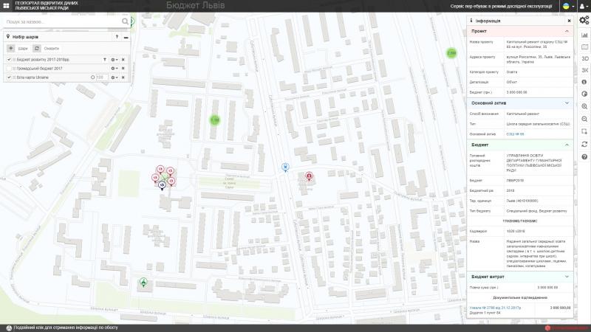This screenshot has width=591, height=332.
Task: Click the blue circular transport marker
Action: [x=285, y=167]
